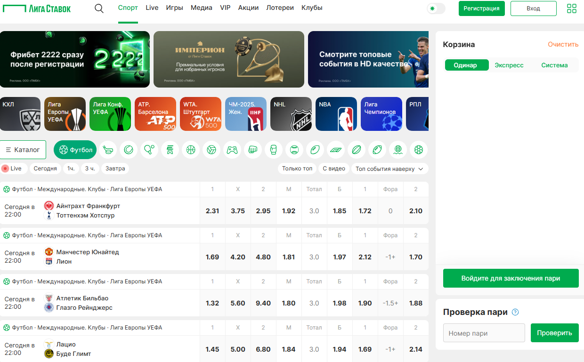Screen dimensions: 584x362
Task: Select the MMA fist icon
Action: [253, 150]
